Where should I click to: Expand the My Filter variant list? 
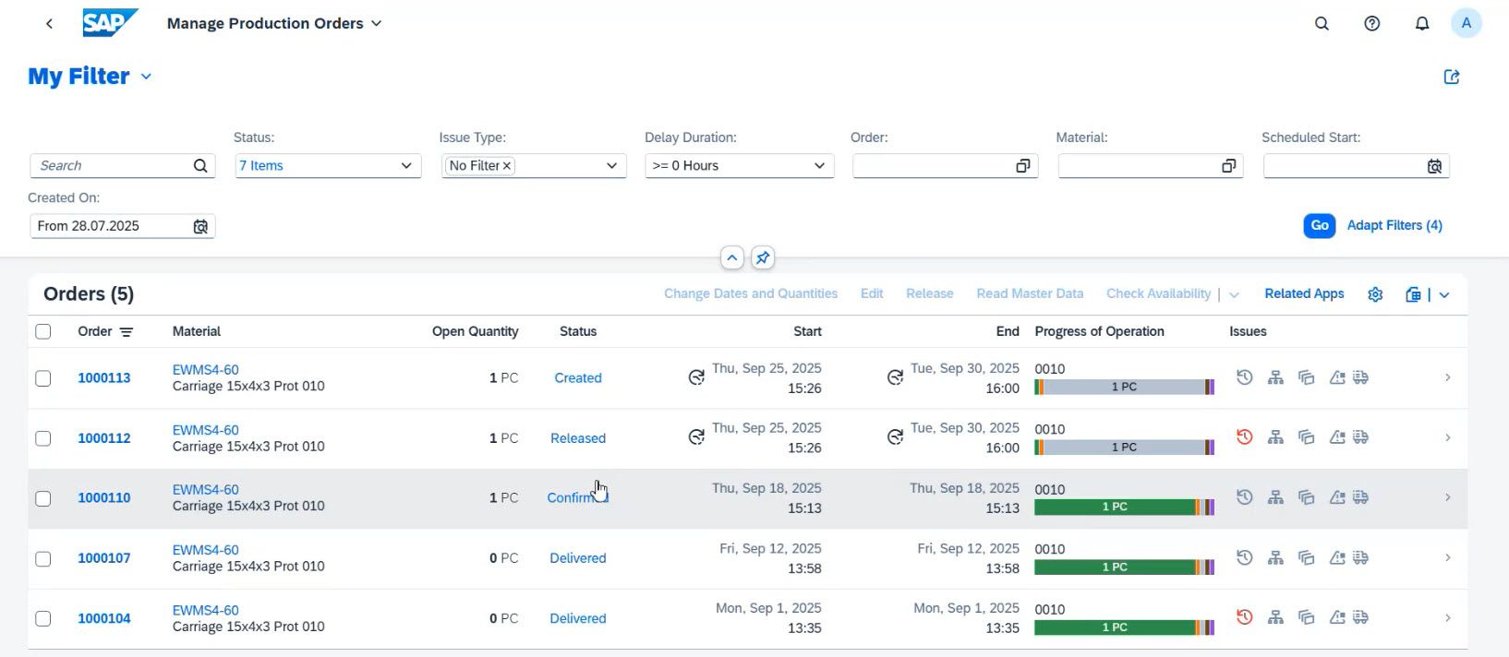click(146, 77)
